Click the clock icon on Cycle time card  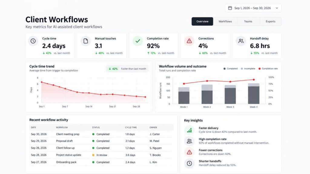[33, 41]
